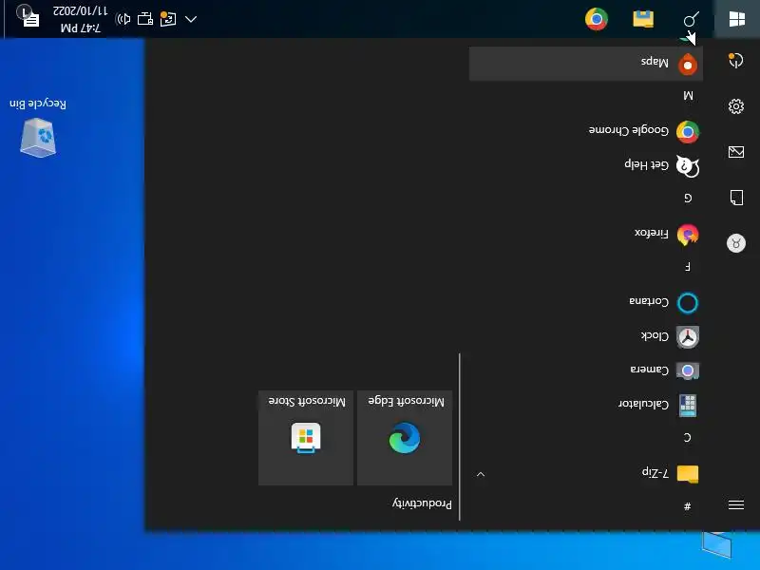The image size is (760, 570).
Task: Open File Explorer from the taskbar
Action: pyautogui.click(x=643, y=19)
